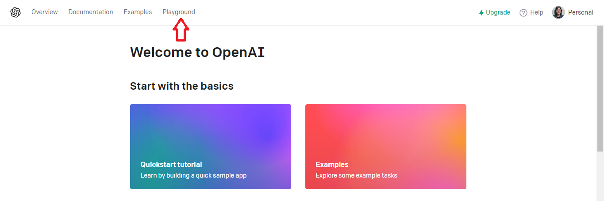604x201 pixels.
Task: Click the purple-blue gradient Quickstart card thumbnail
Action: click(211, 147)
